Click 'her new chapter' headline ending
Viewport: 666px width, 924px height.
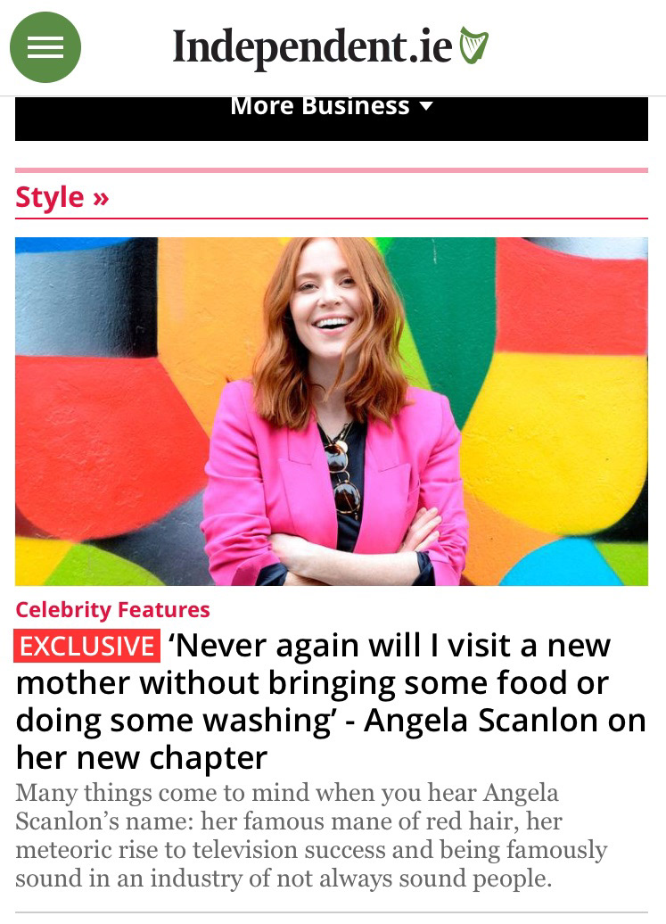142,758
